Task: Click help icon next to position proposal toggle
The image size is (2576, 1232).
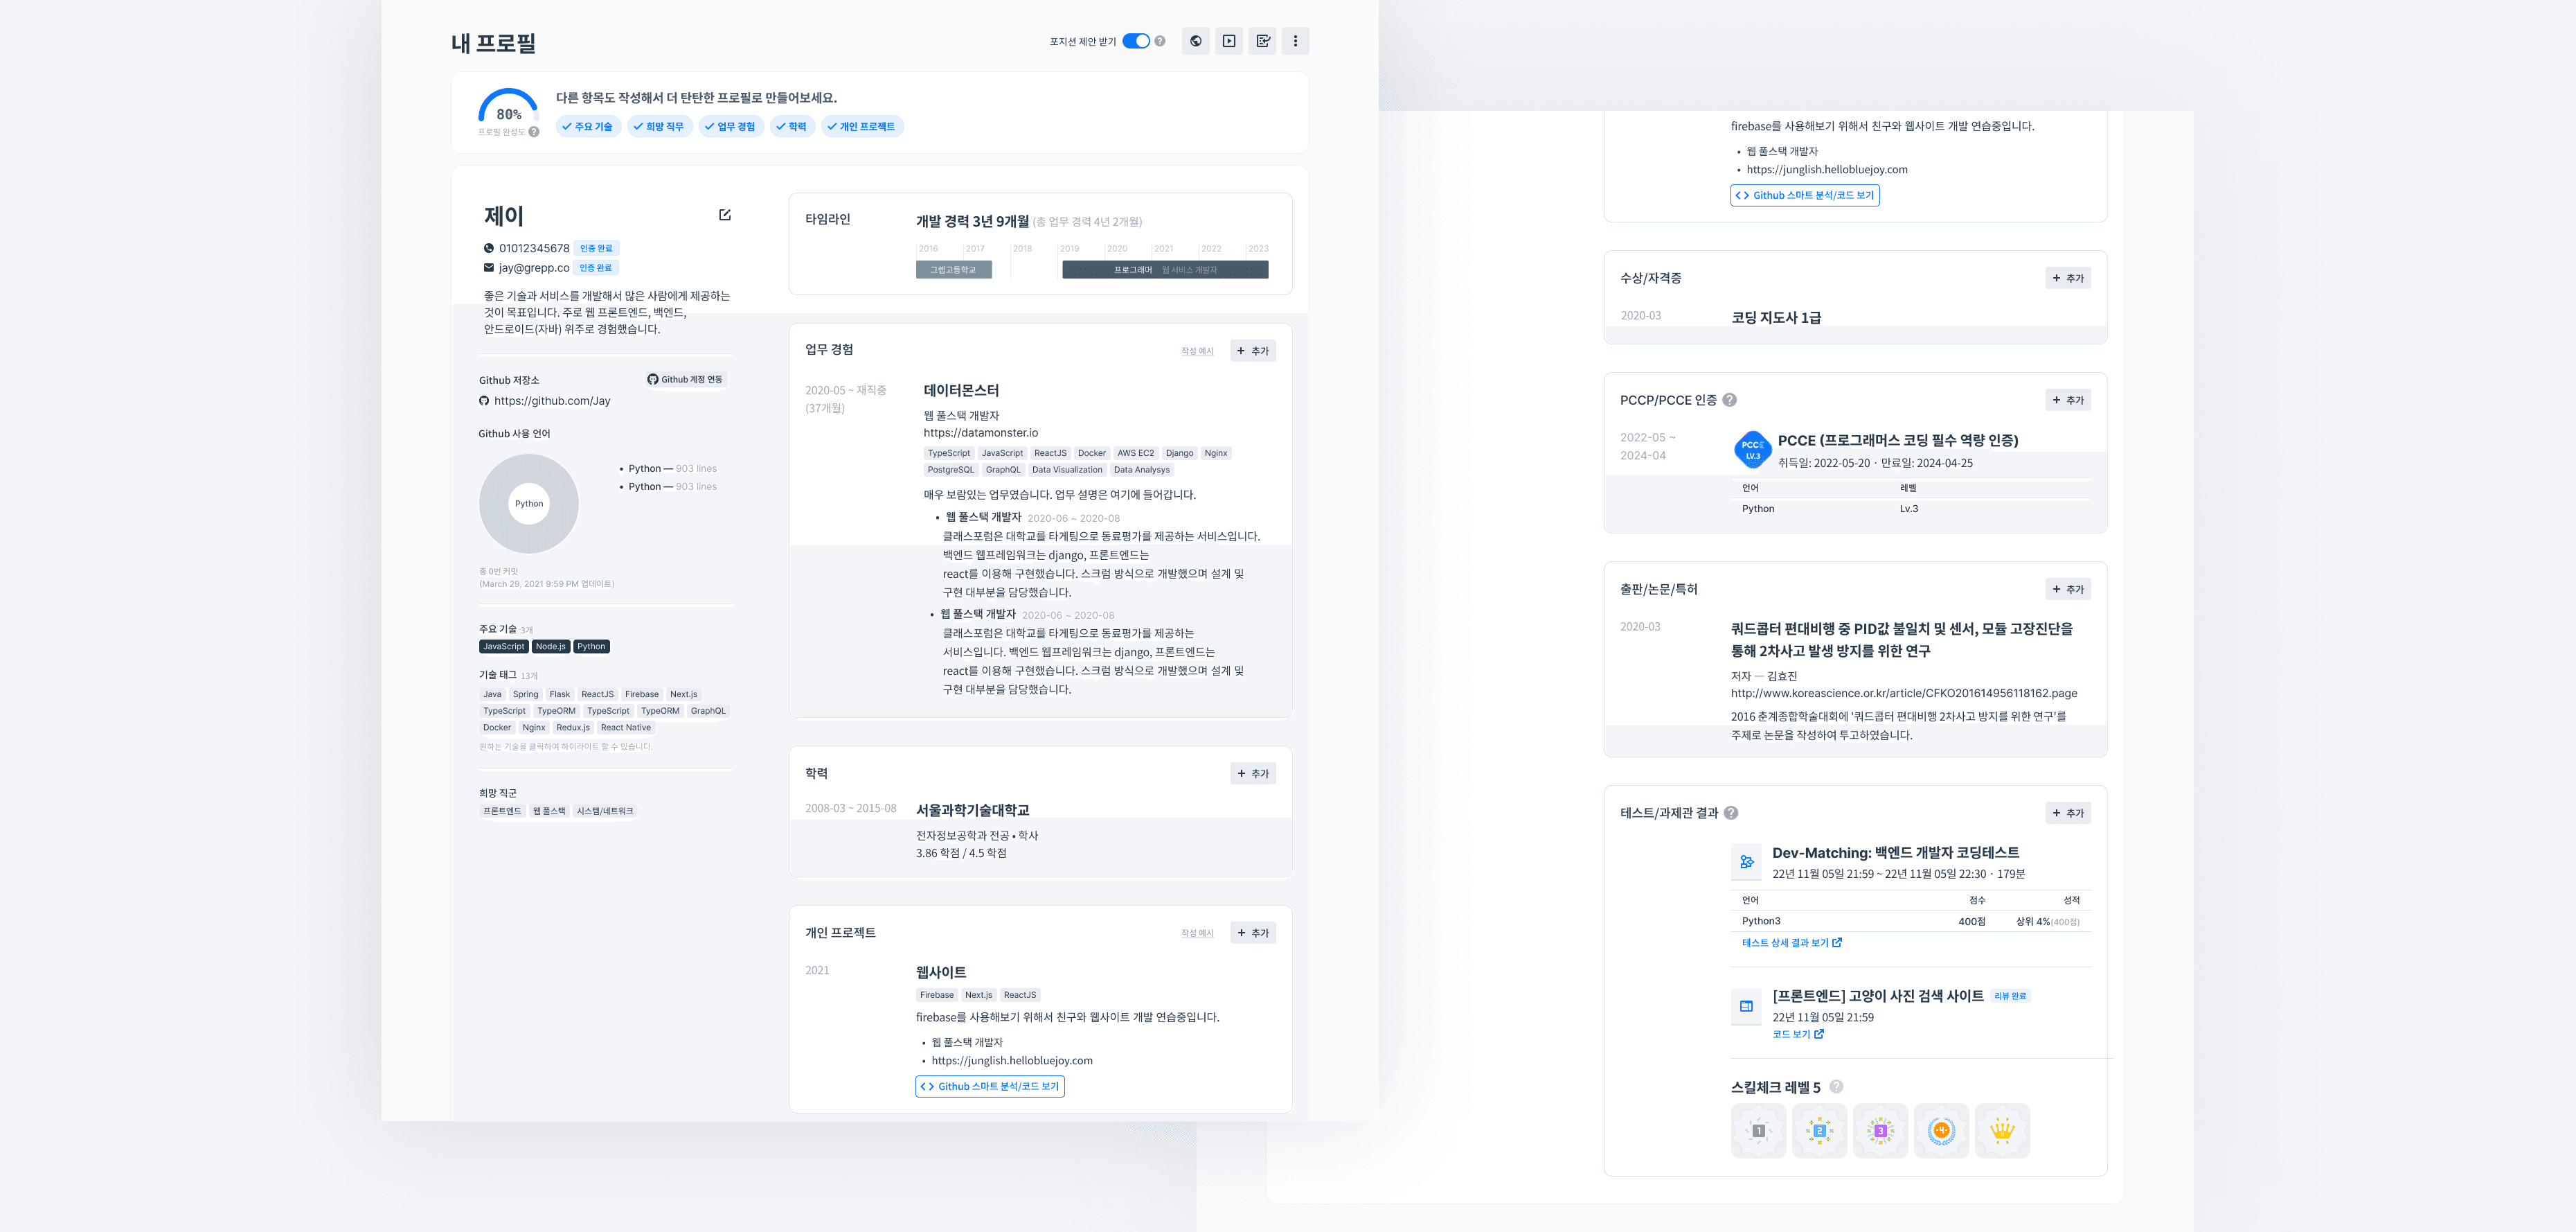Action: click(x=1160, y=41)
